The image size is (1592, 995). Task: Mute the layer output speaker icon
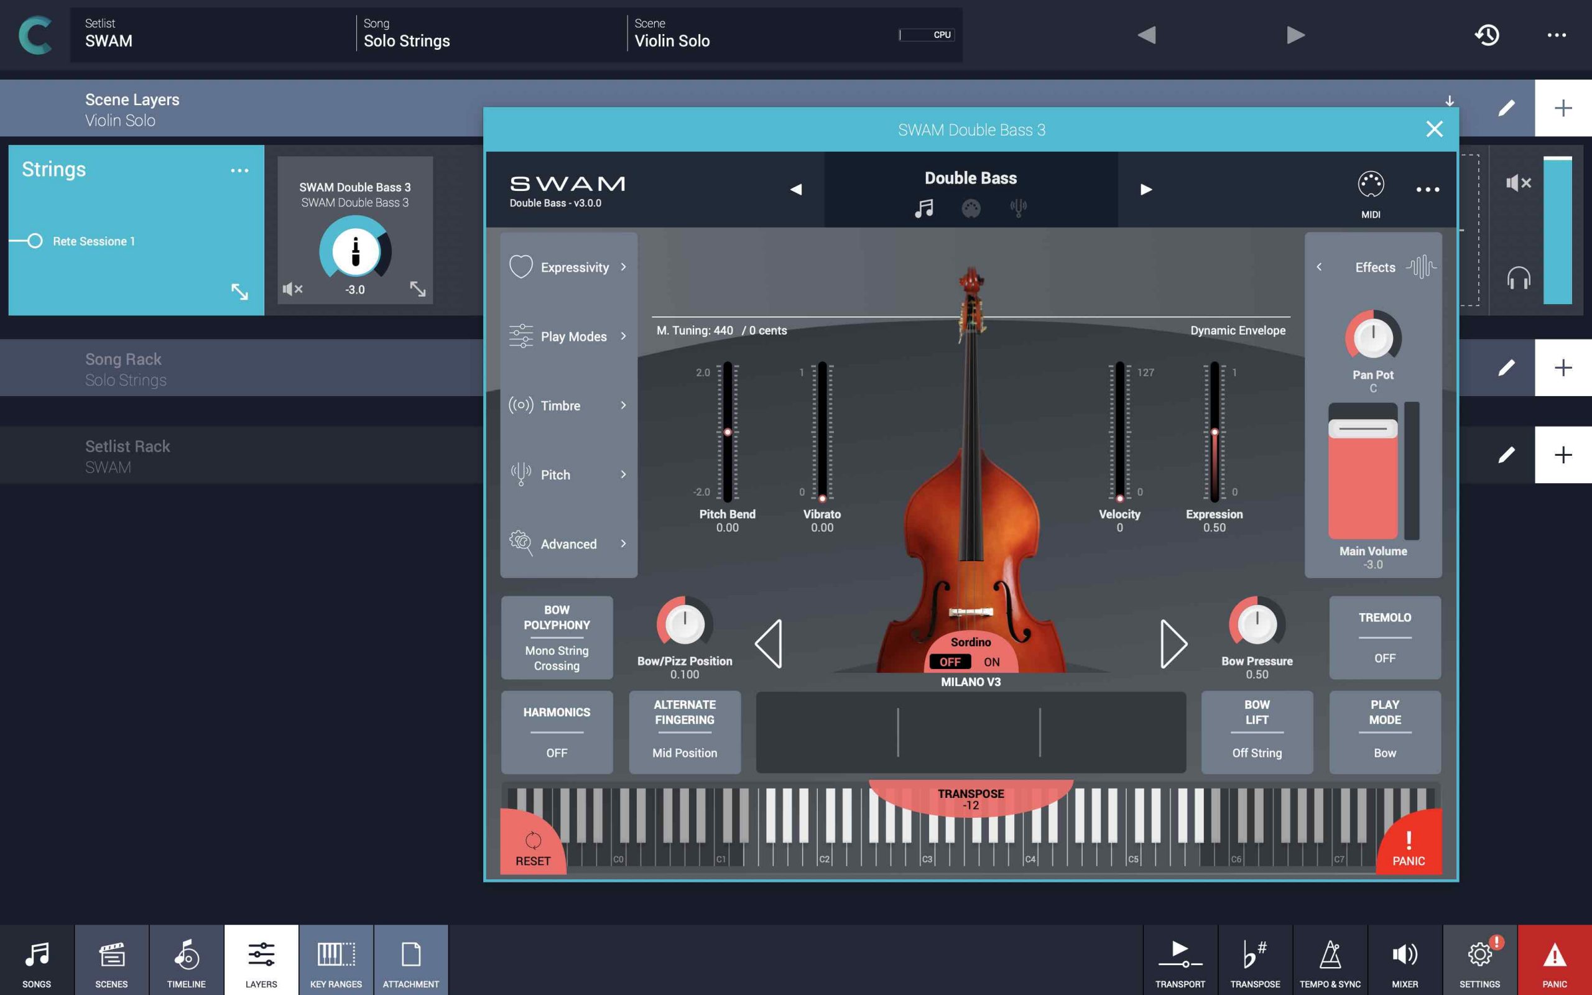pos(1519,183)
